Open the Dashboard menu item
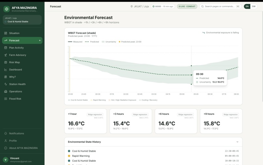This screenshot has height=165, width=263. [x=22, y=70]
